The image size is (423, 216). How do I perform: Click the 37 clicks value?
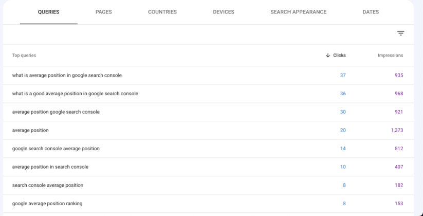tap(343, 75)
